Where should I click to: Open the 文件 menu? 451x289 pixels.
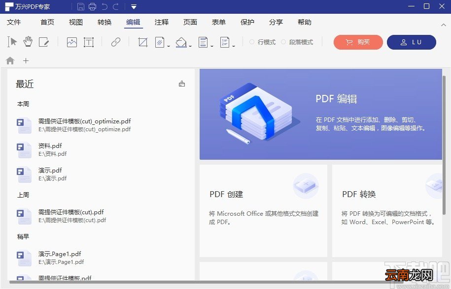coord(14,22)
